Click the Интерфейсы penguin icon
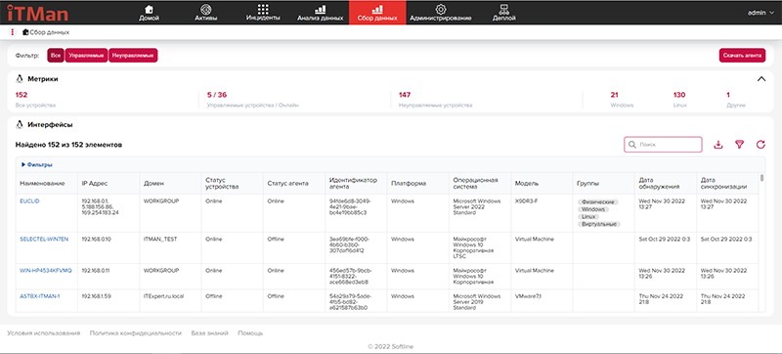 click(x=20, y=124)
